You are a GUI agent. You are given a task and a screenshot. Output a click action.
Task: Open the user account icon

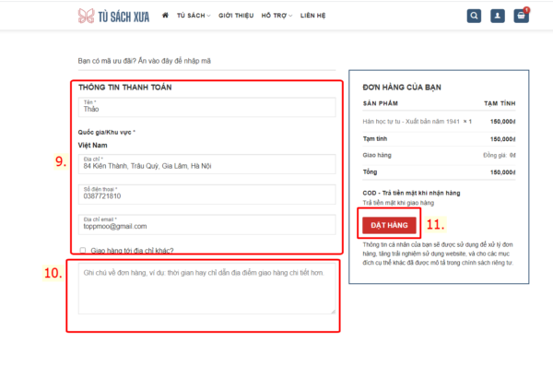pos(498,16)
